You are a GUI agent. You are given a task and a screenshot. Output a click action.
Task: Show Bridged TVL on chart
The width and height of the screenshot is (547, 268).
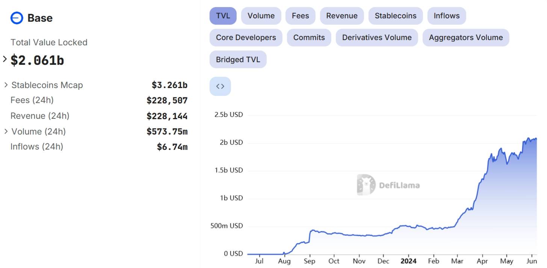click(238, 59)
